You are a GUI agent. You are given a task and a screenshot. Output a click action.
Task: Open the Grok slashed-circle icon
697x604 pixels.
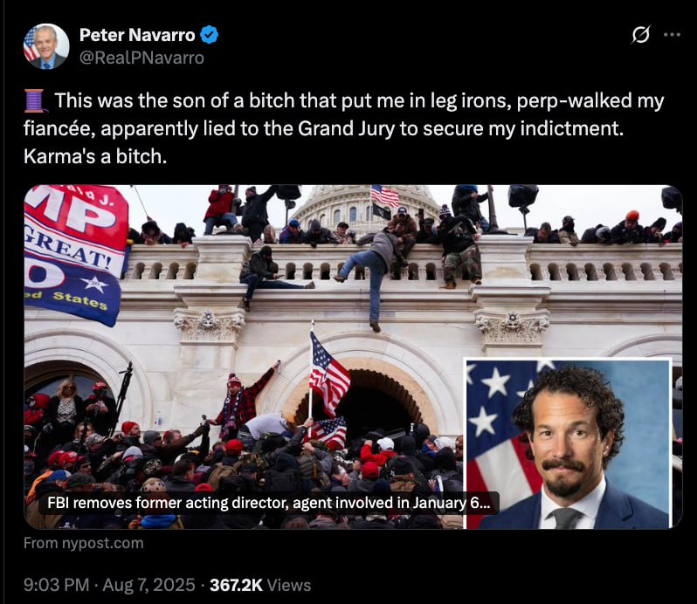coord(640,35)
